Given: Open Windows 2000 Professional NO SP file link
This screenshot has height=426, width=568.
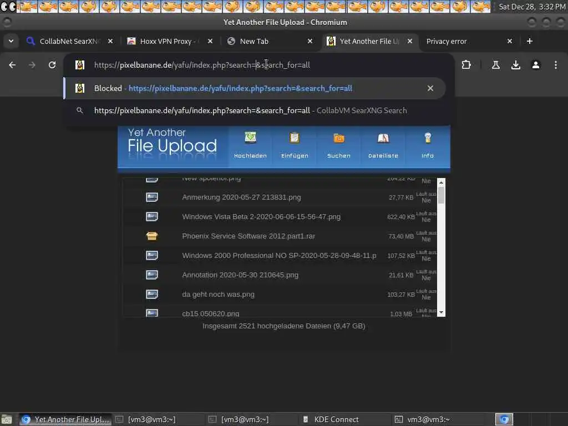Looking at the screenshot, I should [x=279, y=255].
